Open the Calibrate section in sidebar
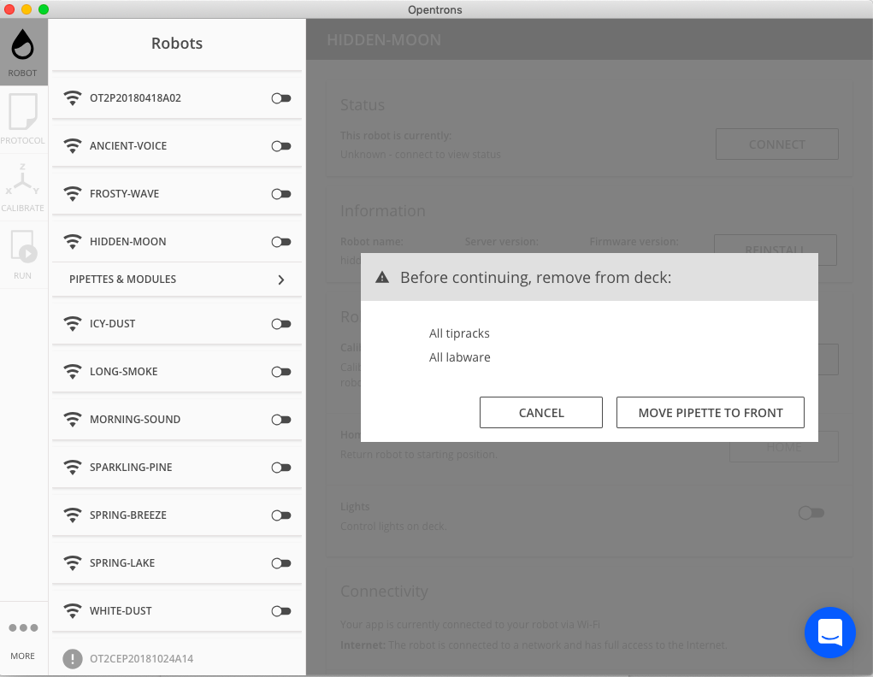The height and width of the screenshot is (677, 873). coord(23,187)
